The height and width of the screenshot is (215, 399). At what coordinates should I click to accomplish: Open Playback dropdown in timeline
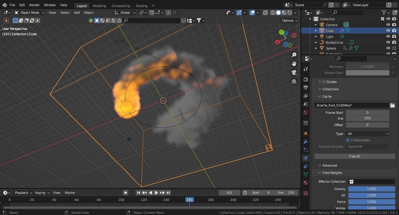23,193
